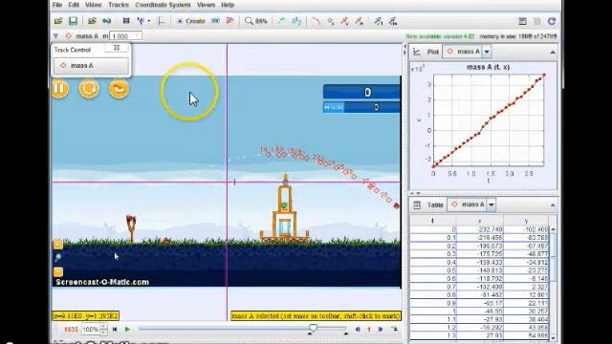Click the Save icon in the toolbar
The image size is (612, 344).
pyautogui.click(x=73, y=21)
